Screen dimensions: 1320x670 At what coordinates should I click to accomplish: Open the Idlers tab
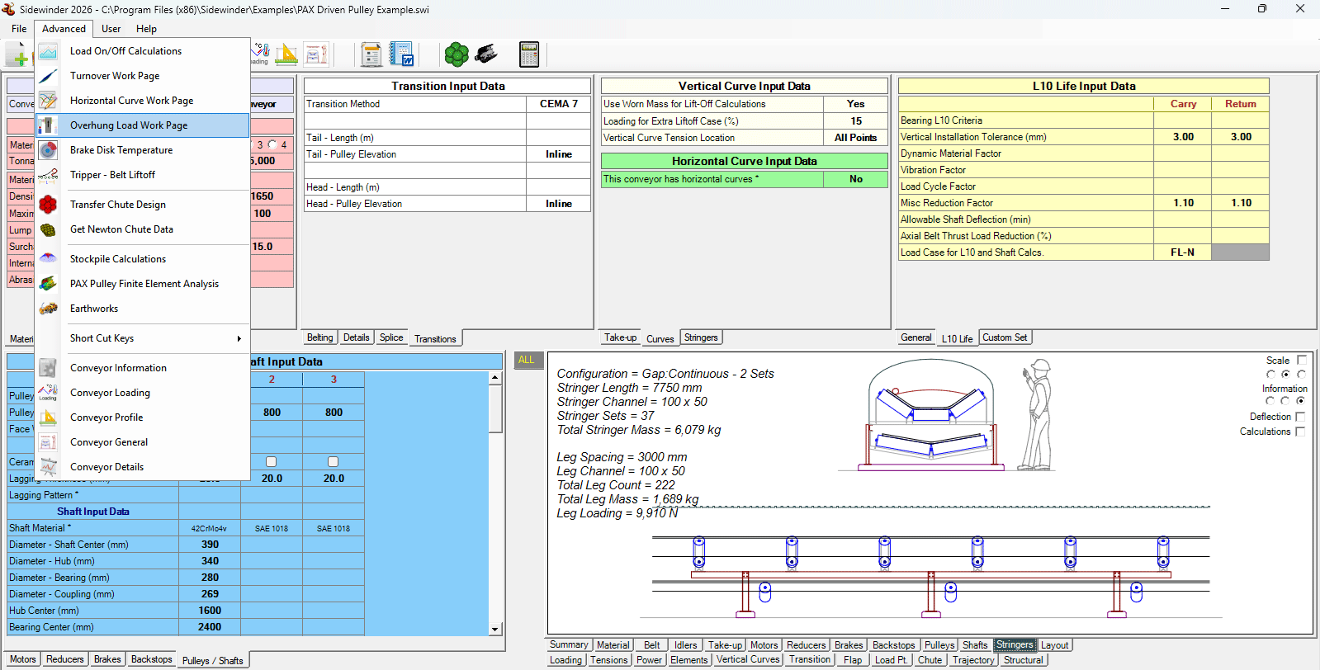[685, 645]
